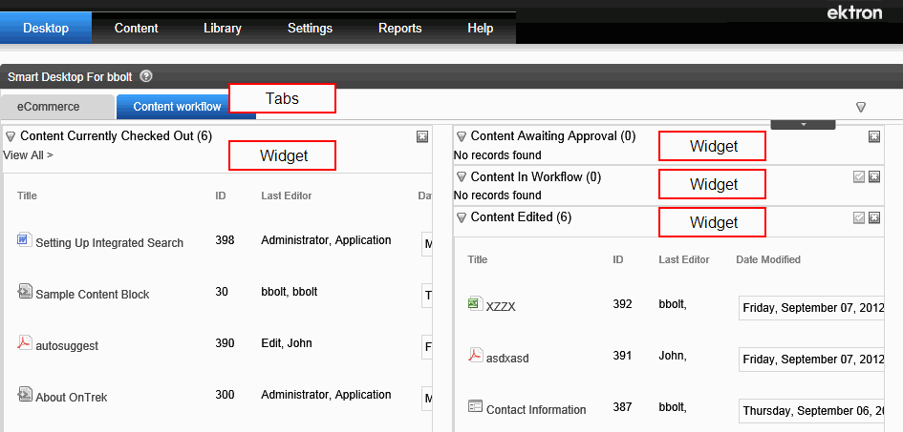The height and width of the screenshot is (432, 903).
Task: Toggle the edit checkbox icon on Content In Workflow
Action: pyautogui.click(x=859, y=177)
